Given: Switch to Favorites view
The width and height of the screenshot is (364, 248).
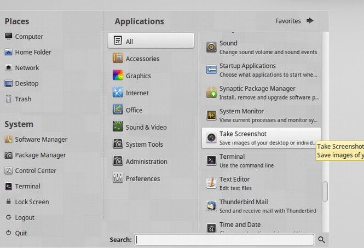Looking at the screenshot, I should (x=288, y=21).
